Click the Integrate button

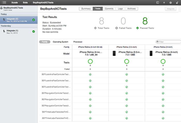tap(170, 9)
